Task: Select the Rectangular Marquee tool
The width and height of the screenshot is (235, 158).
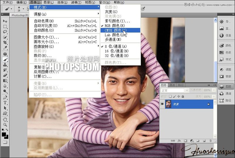Action: (x=5, y=26)
